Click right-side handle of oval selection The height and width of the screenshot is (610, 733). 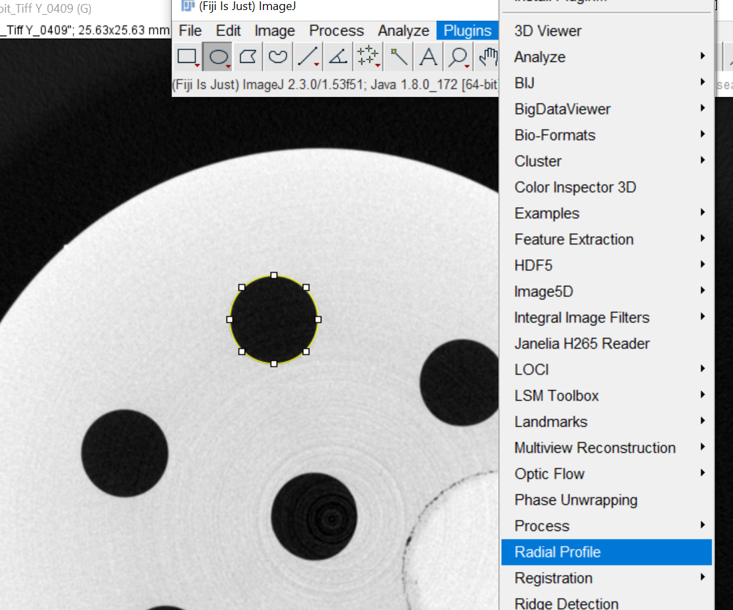318,320
